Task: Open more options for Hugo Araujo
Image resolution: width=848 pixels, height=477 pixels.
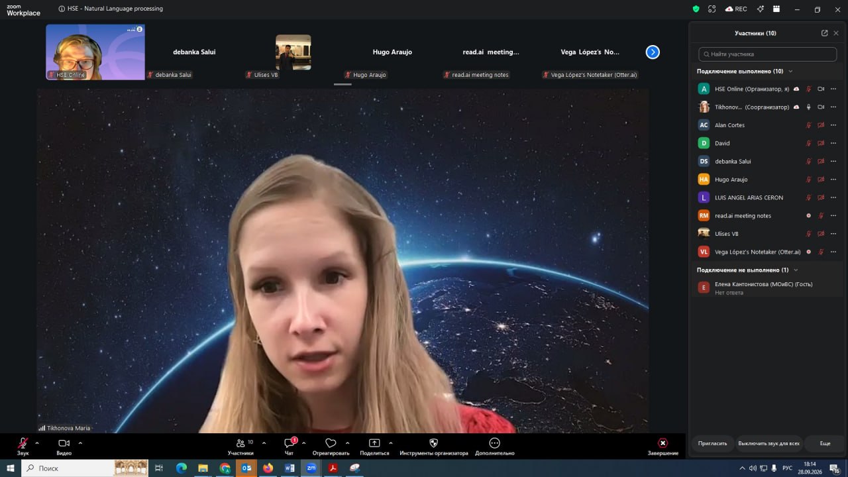Action: coord(833,180)
